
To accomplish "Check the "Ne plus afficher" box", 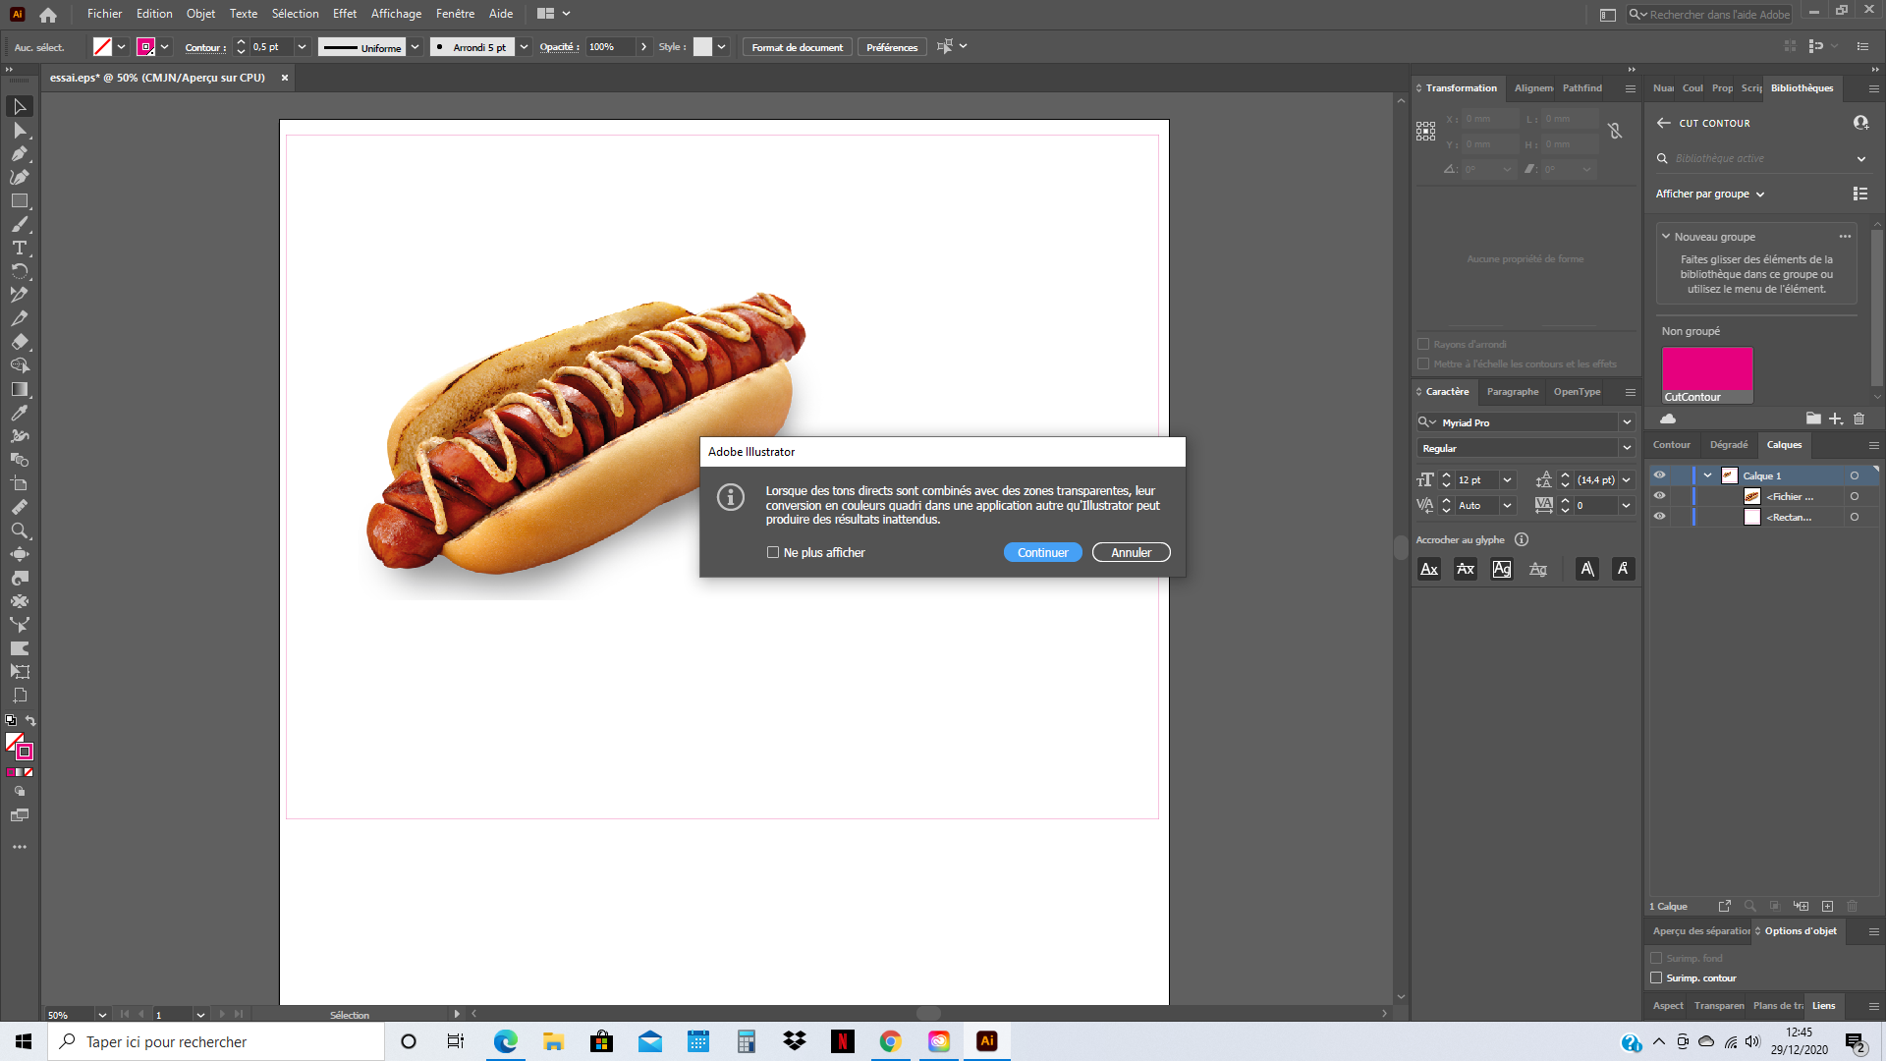I will (773, 552).
